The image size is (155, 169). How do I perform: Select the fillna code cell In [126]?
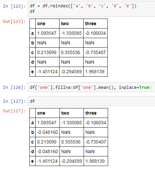click(92, 87)
